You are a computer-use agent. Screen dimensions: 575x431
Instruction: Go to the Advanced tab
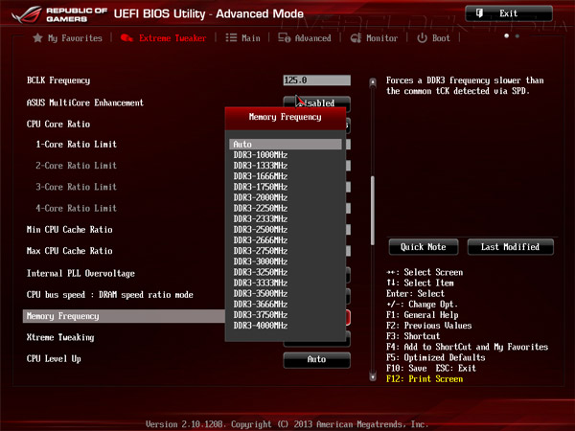[x=305, y=38]
